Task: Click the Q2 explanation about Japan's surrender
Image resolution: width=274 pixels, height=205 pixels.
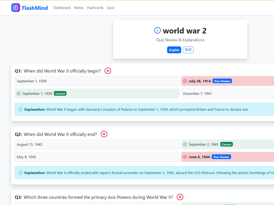Action: 149,173
